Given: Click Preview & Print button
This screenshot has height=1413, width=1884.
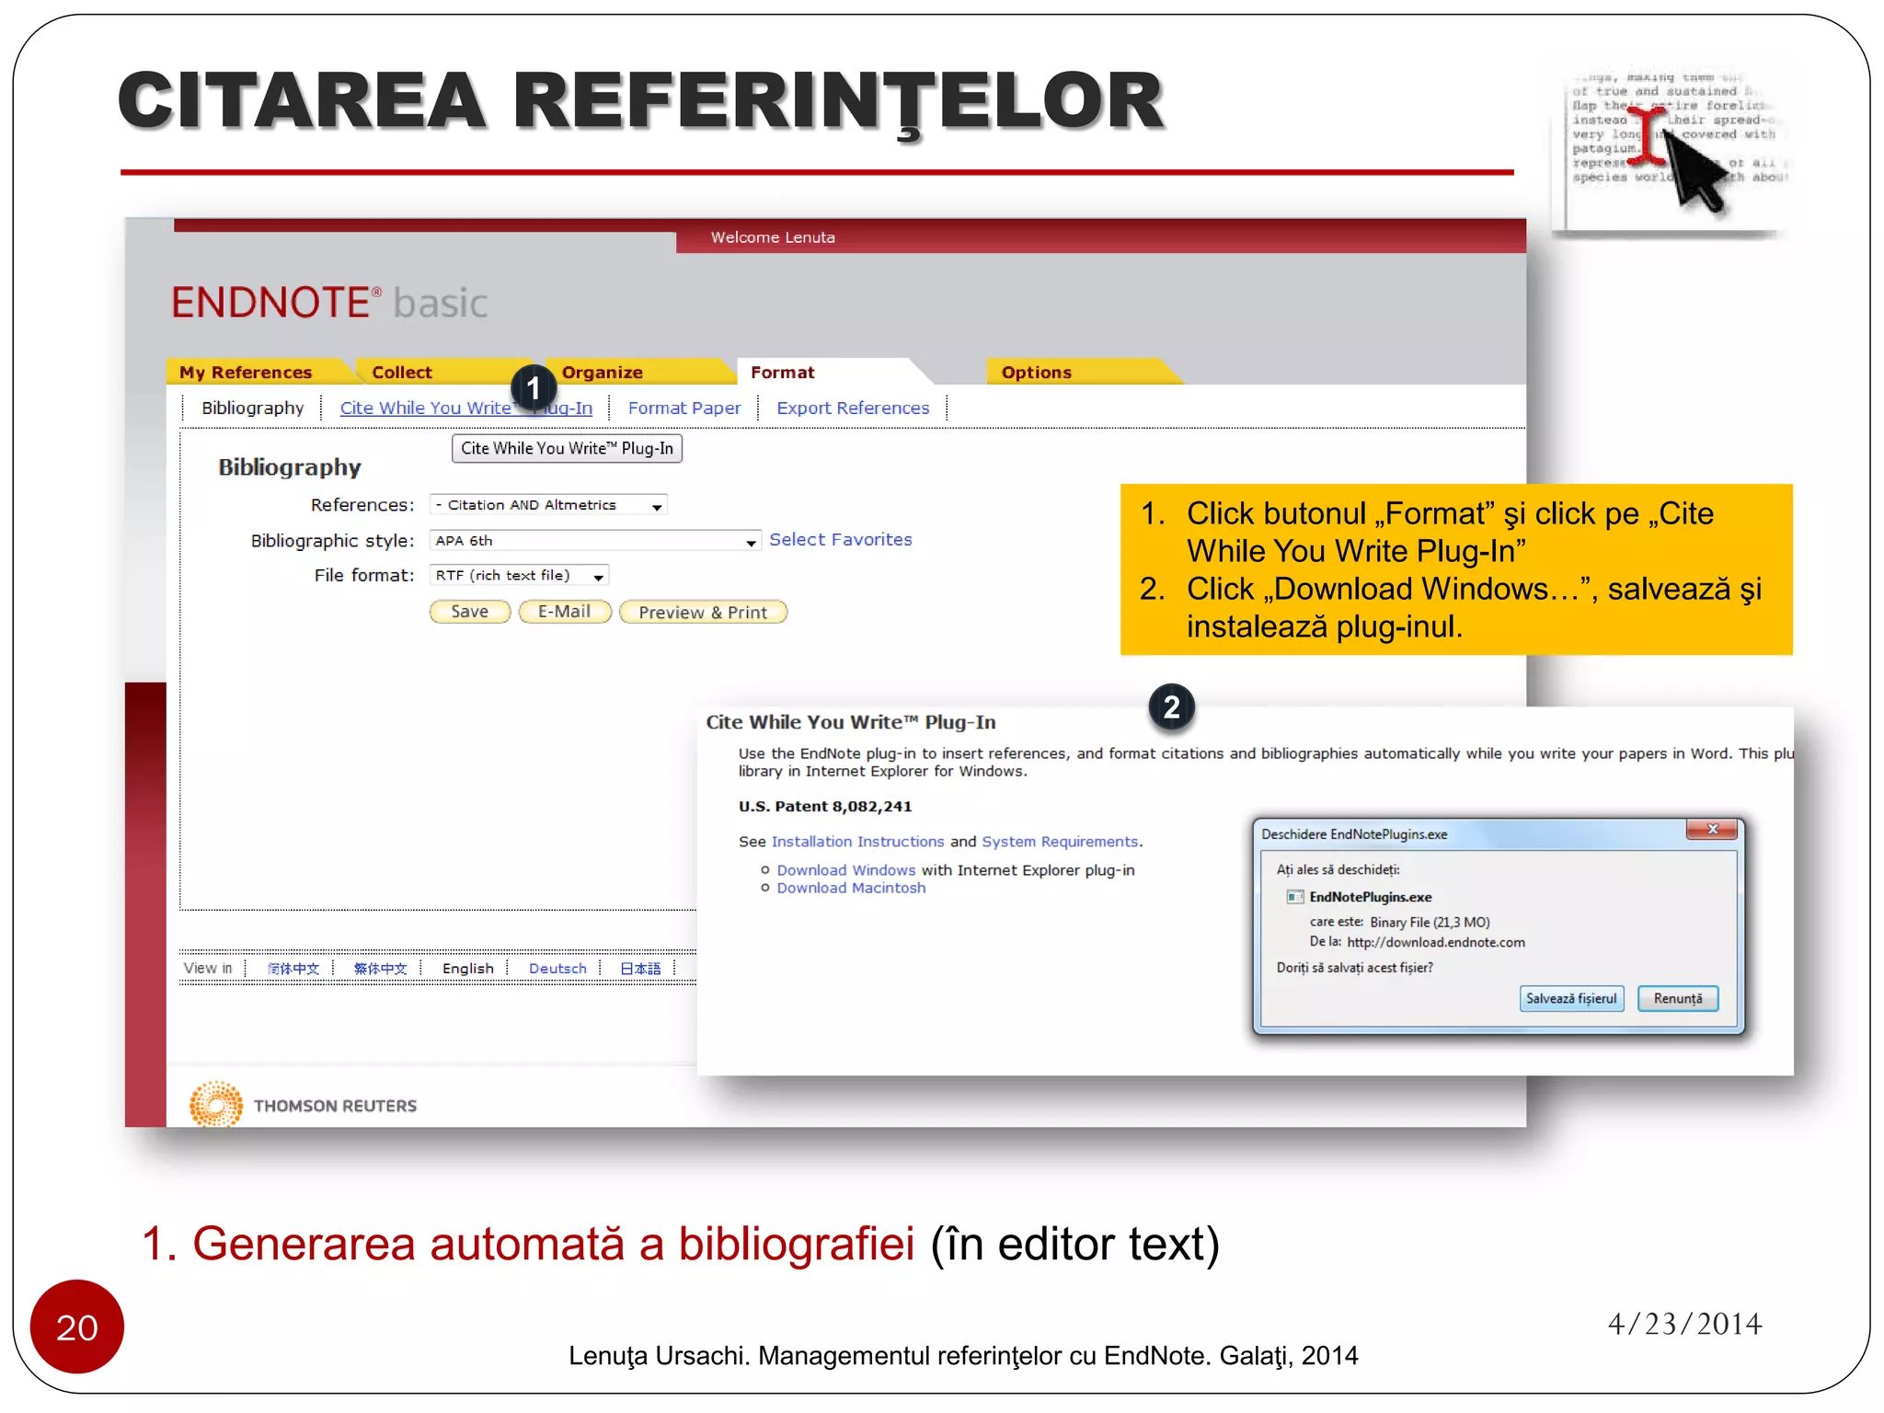Looking at the screenshot, I should click(702, 613).
